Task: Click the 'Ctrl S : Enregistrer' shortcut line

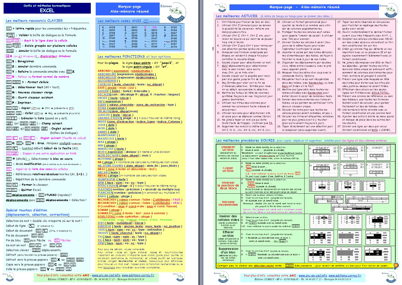Action: [x=20, y=61]
